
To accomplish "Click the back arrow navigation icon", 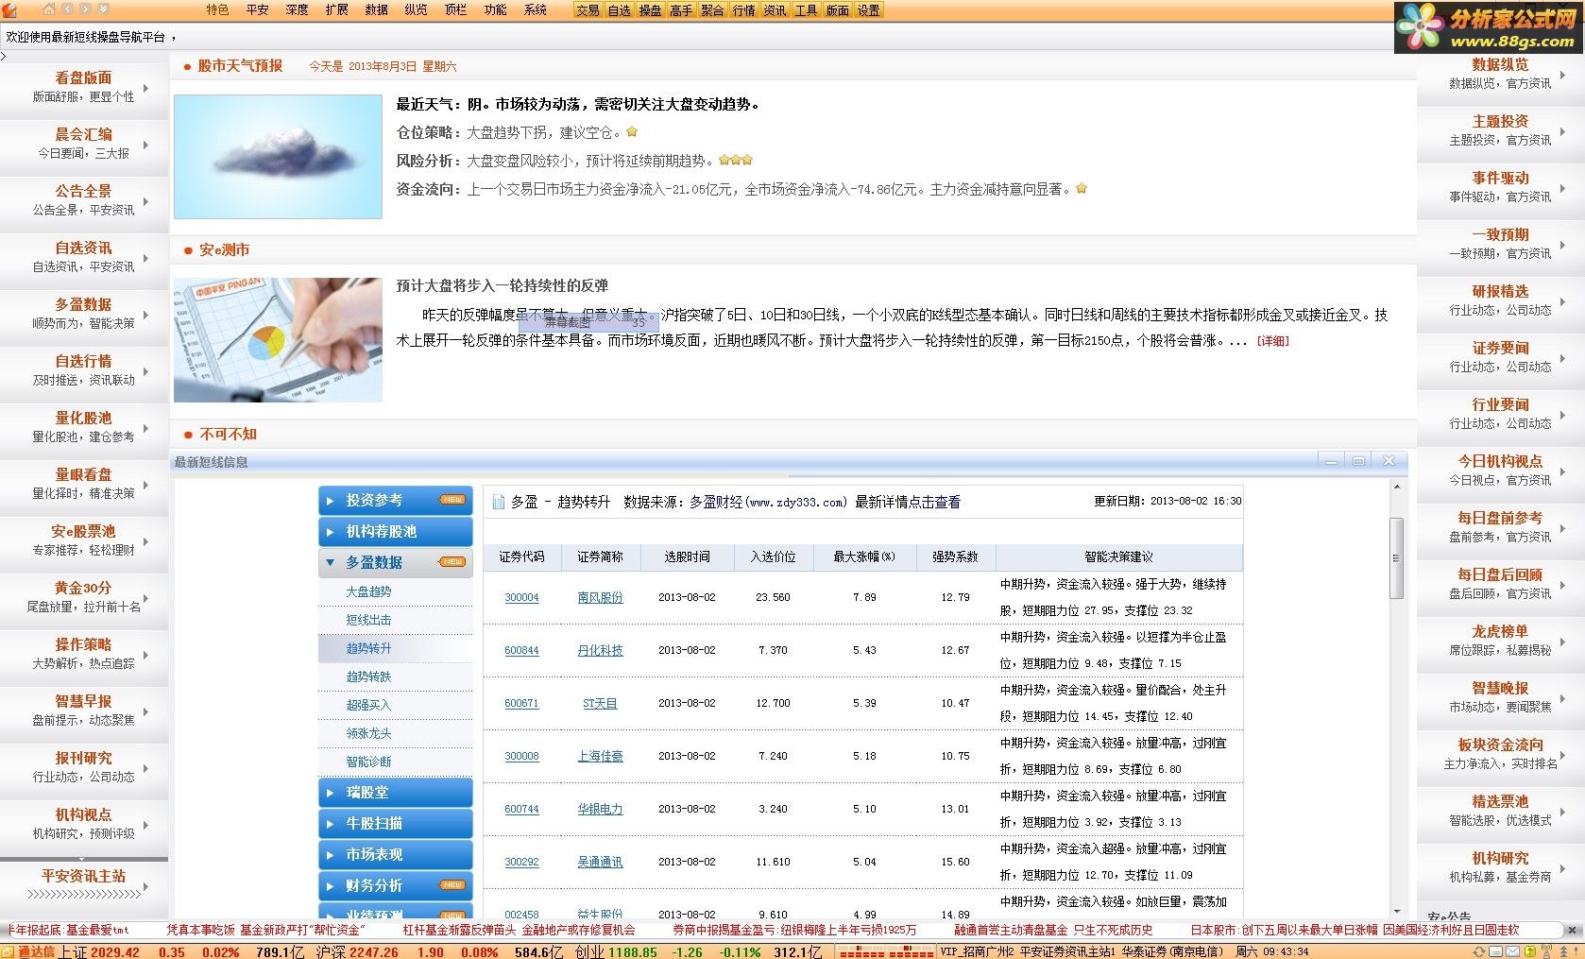I will click(x=68, y=9).
